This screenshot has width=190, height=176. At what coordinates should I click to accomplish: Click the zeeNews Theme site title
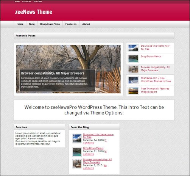pyautogui.click(x=34, y=12)
